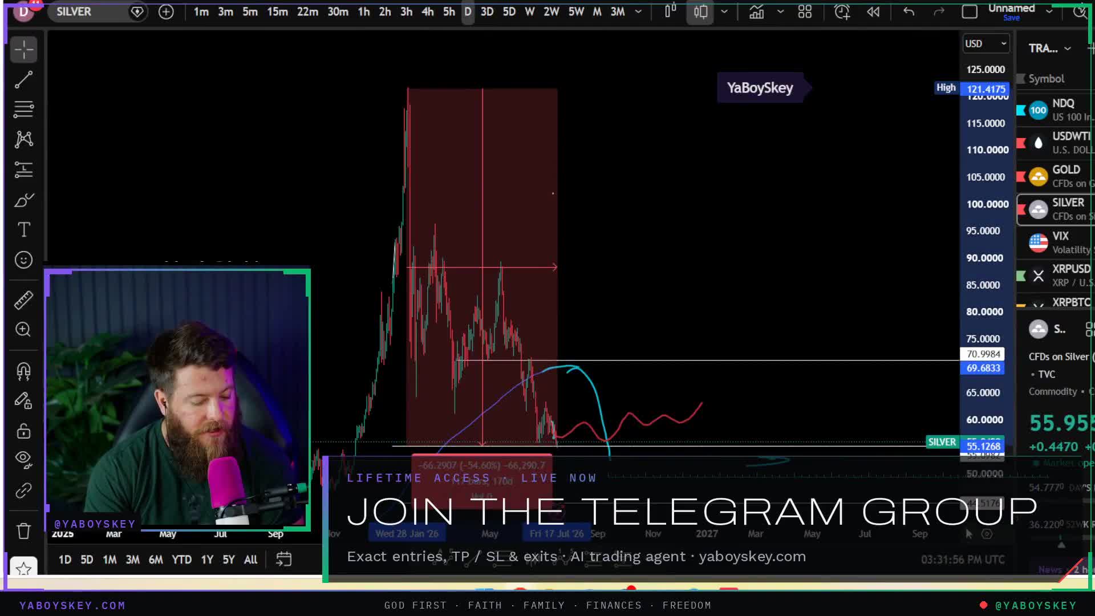The image size is (1095, 616).
Task: Set date range to 1D
Action: click(x=65, y=560)
